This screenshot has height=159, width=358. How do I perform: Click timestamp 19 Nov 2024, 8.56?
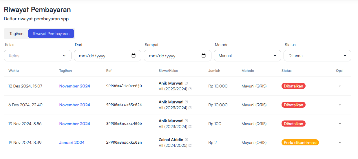tap(25, 124)
